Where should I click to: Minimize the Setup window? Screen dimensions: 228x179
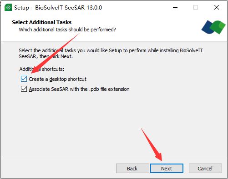coord(175,7)
